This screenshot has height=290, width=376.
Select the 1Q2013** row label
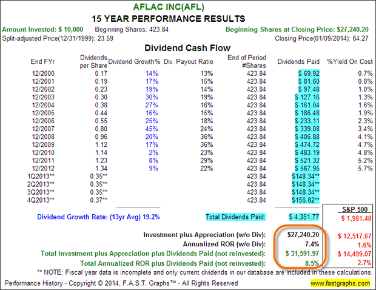tap(41, 177)
